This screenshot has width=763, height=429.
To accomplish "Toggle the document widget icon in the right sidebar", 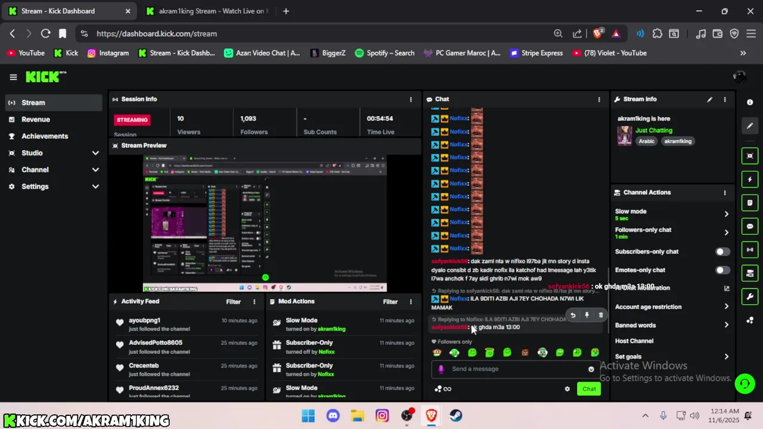I will click(x=750, y=203).
